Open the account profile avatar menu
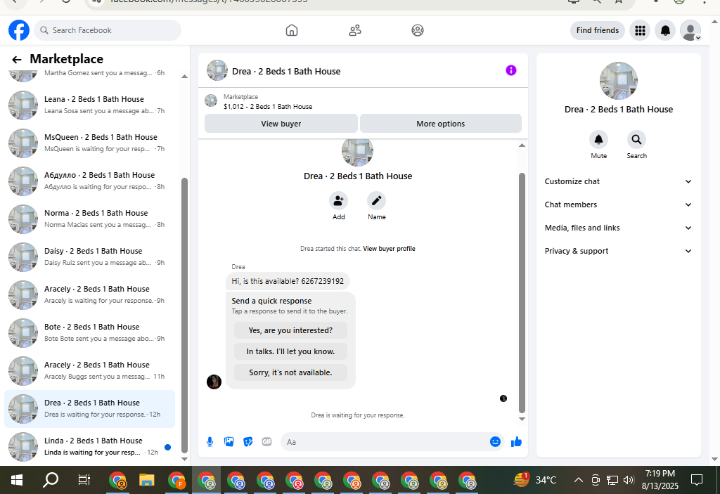 tap(690, 30)
